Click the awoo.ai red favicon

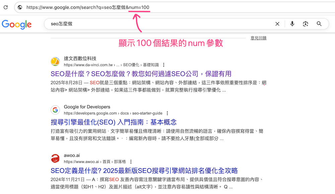55,158
